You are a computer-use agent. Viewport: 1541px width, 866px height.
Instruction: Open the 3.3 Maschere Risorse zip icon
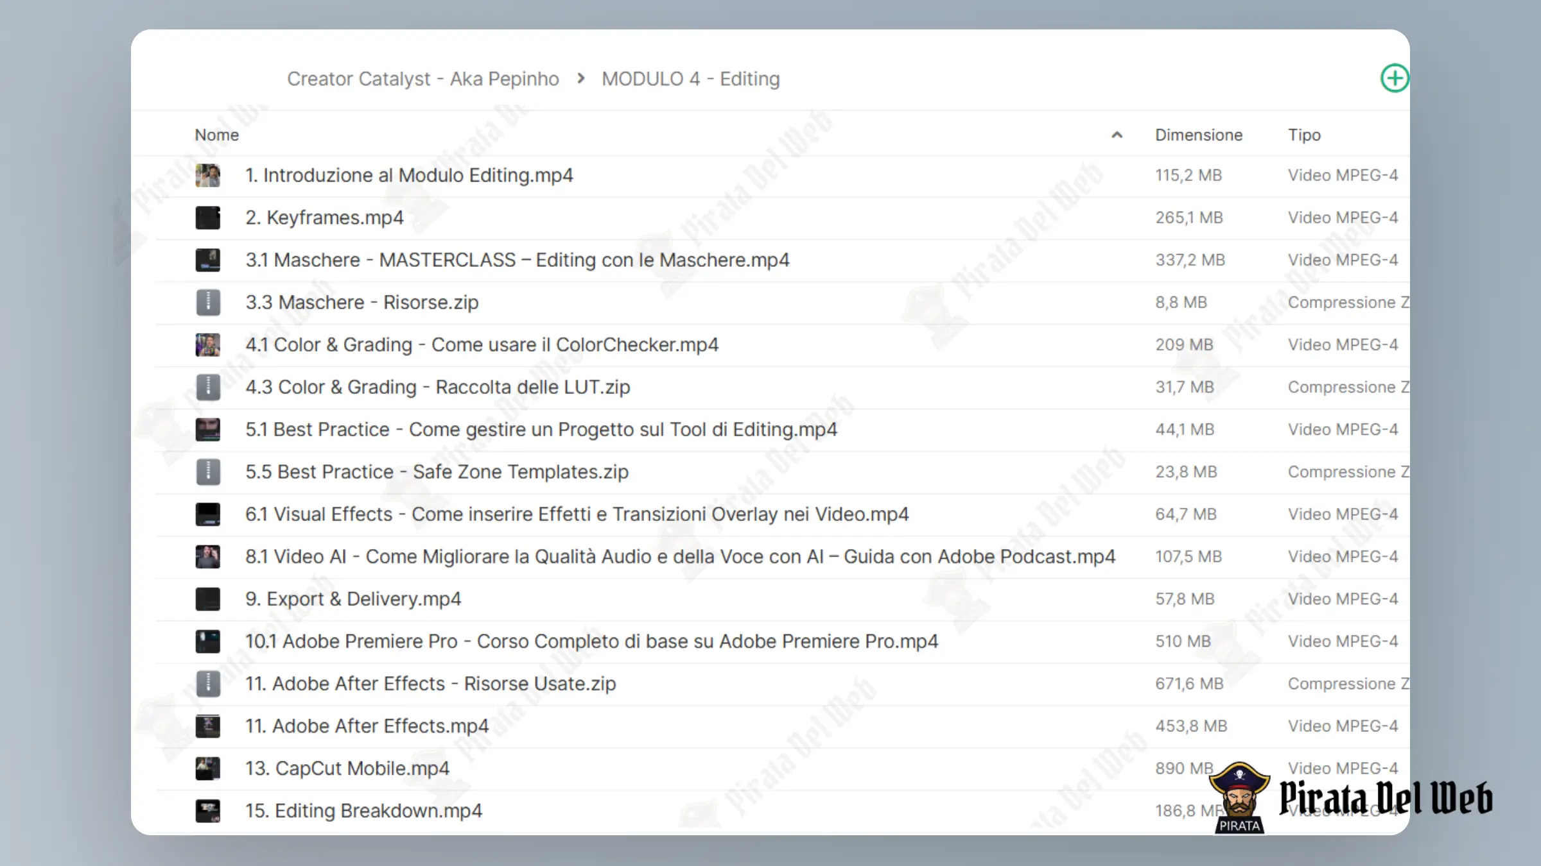coord(208,302)
